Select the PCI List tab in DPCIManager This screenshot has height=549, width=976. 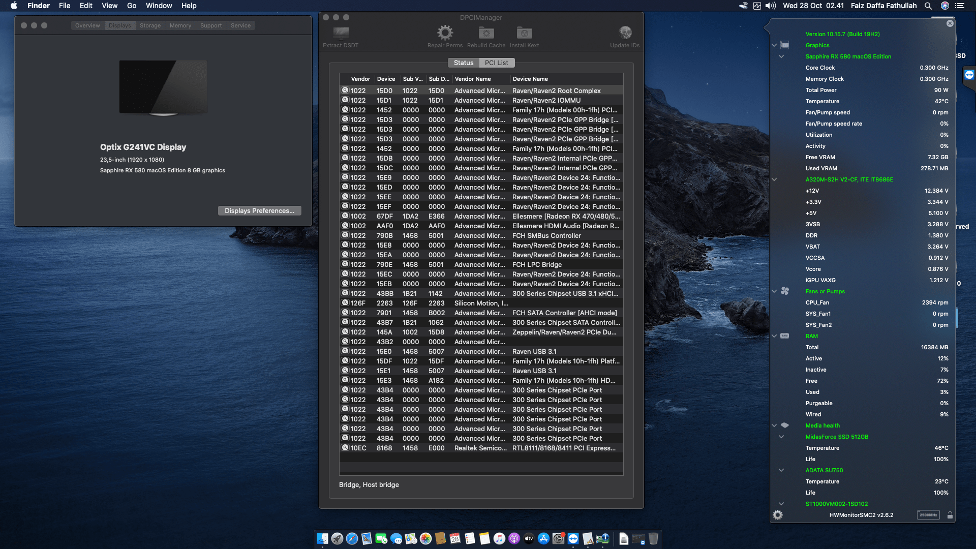497,63
